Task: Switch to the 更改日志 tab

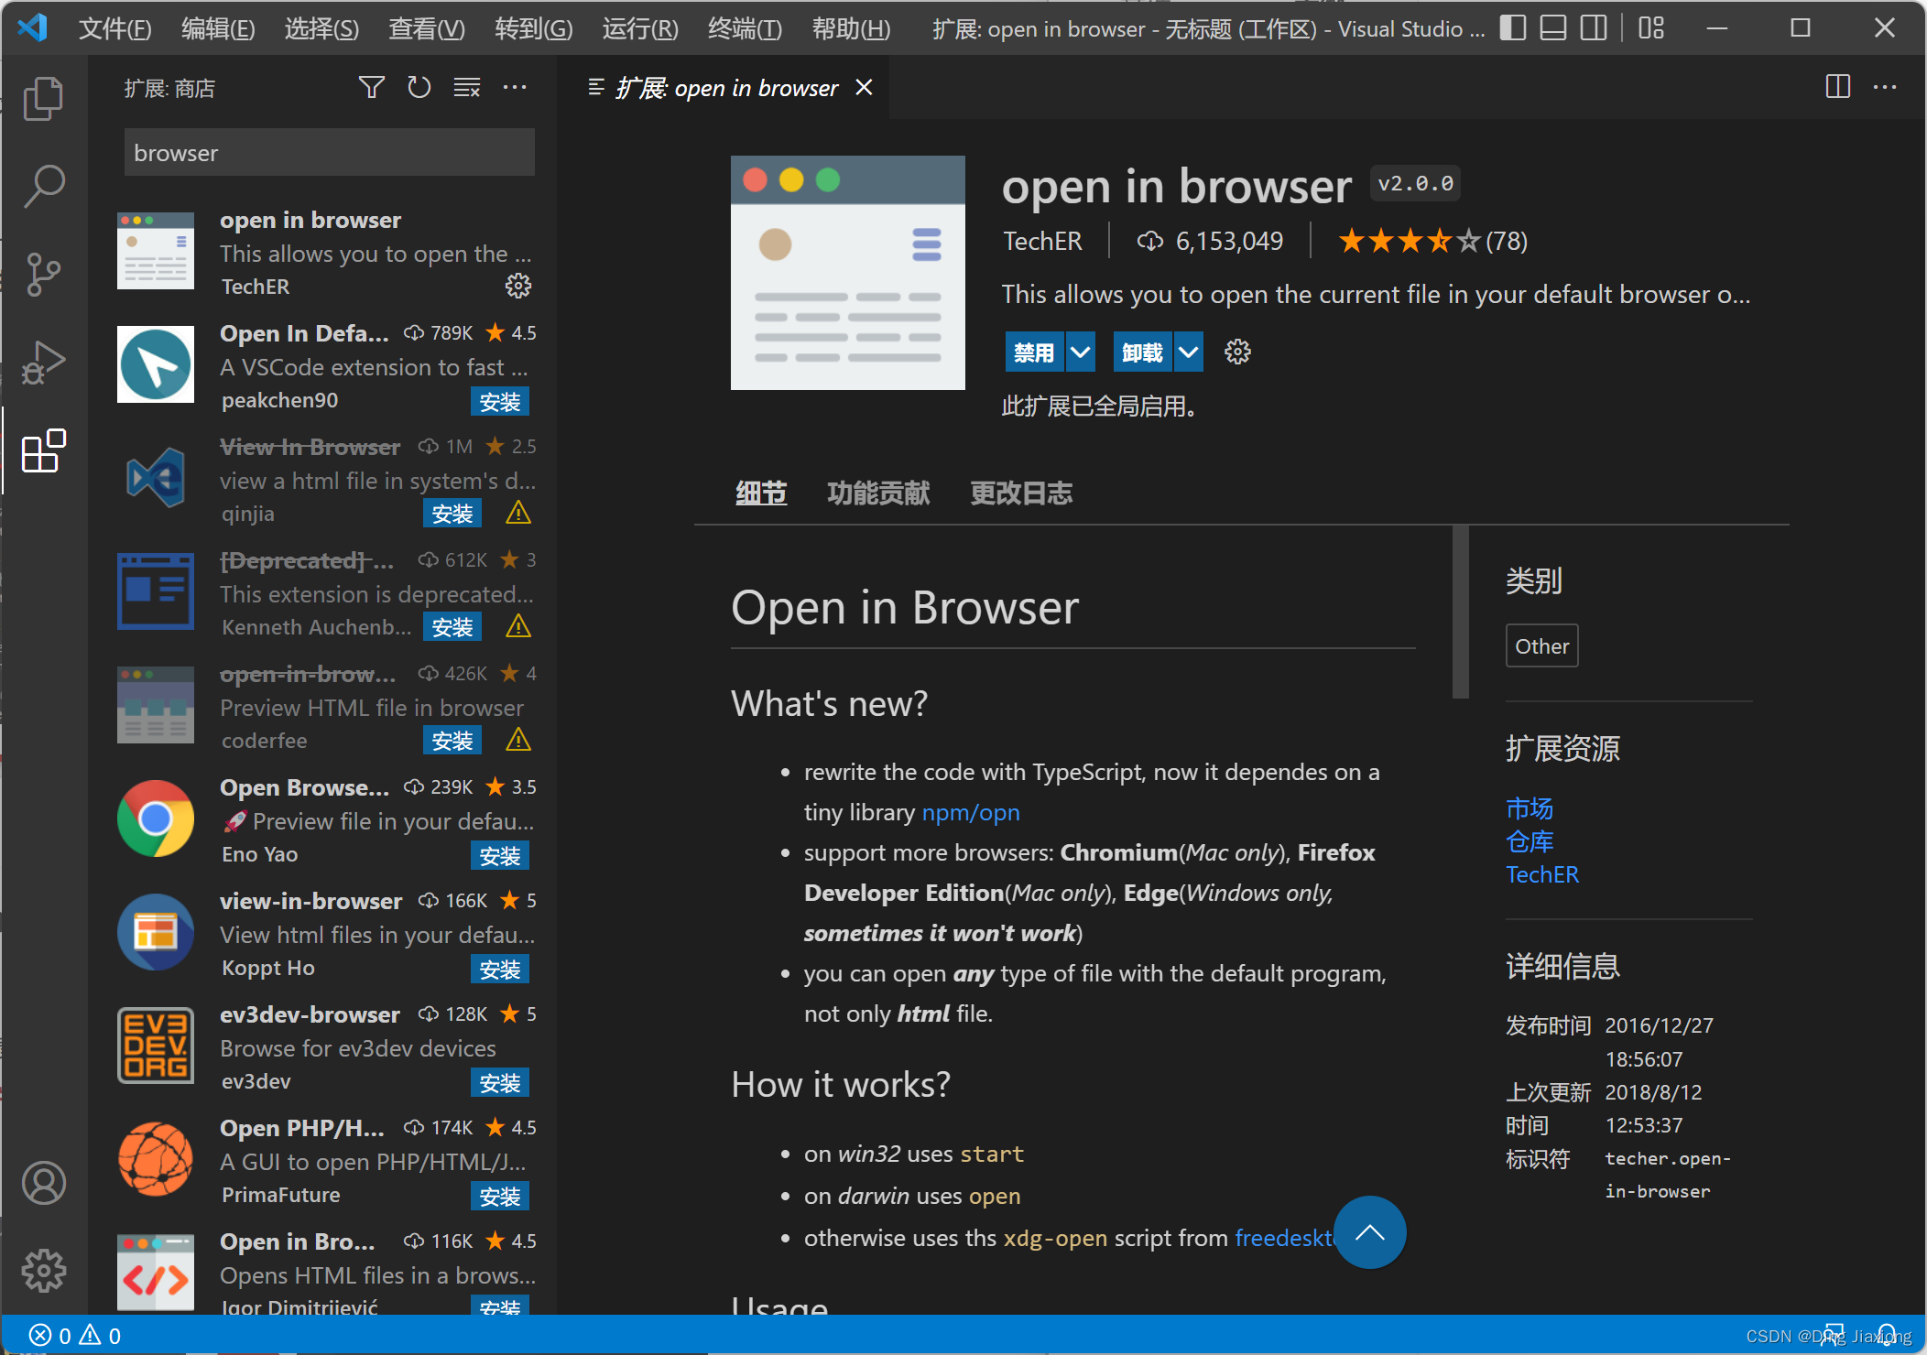Action: 1021,493
